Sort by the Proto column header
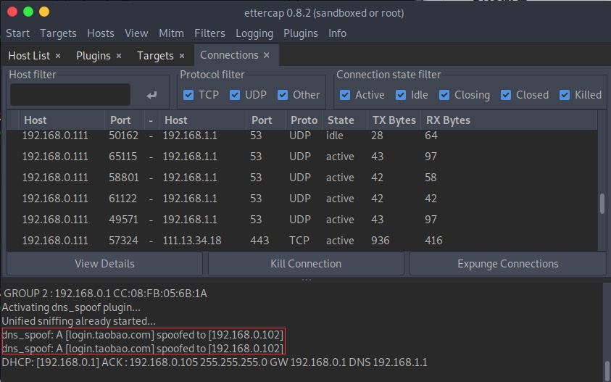 [x=304, y=120]
